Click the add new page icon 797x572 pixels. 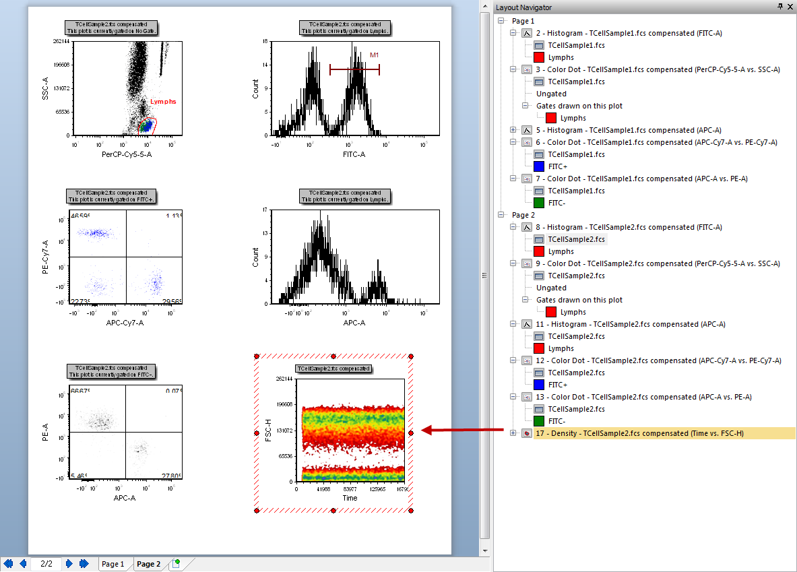176,564
